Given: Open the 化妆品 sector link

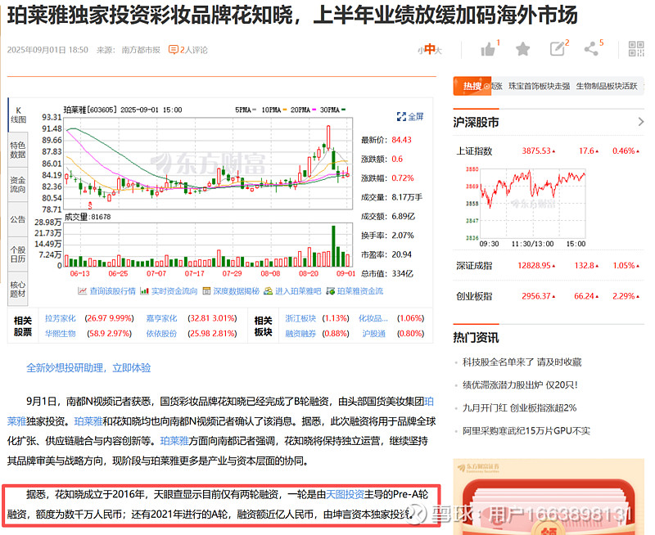Looking at the screenshot, I should tap(373, 318).
